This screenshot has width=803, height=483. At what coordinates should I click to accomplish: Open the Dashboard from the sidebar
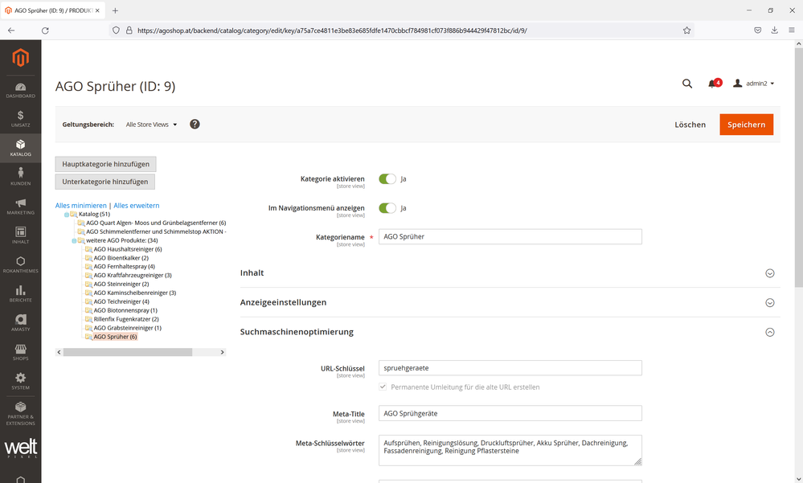(20, 90)
